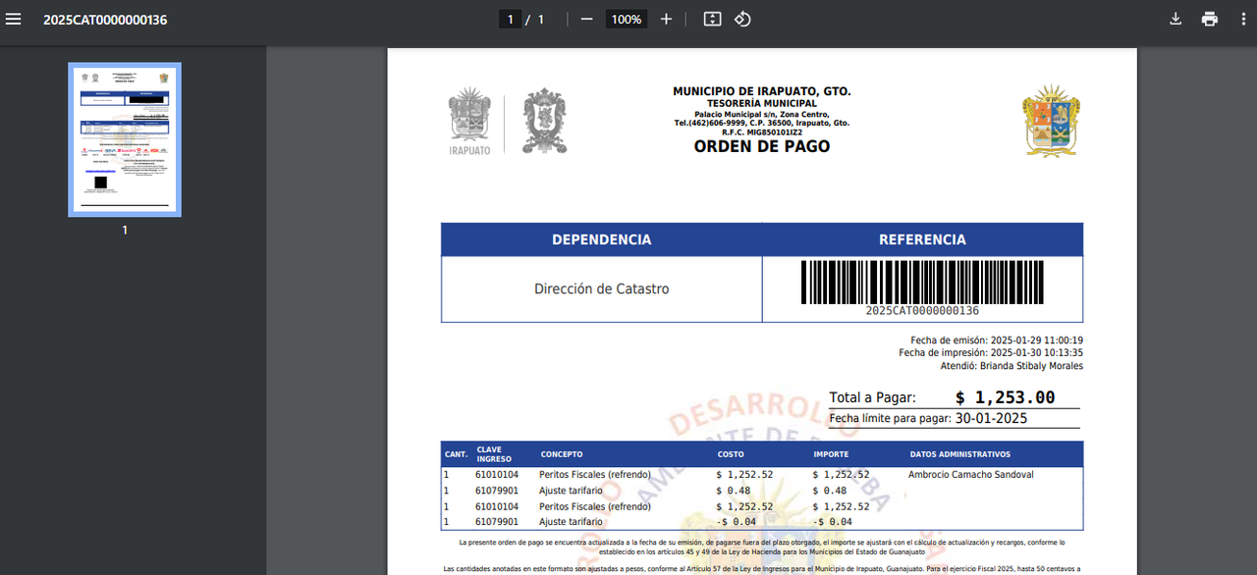1257x575 pixels.
Task: Click the fit to page icon
Action: (712, 19)
